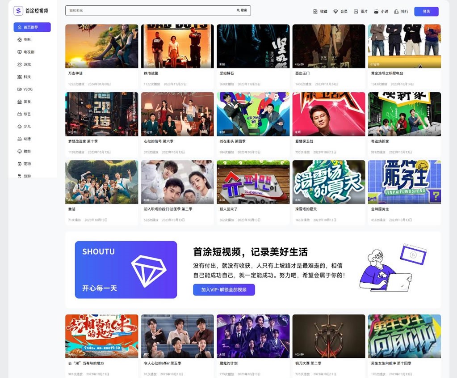Viewport: 457px width, 378px height.
Task: Select the 首页推荐 sidebar menu item
Action: coord(32,27)
